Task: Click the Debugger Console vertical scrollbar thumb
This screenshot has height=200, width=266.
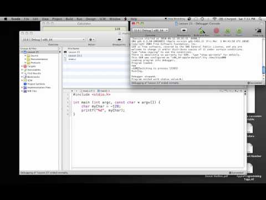Action: point(263,69)
